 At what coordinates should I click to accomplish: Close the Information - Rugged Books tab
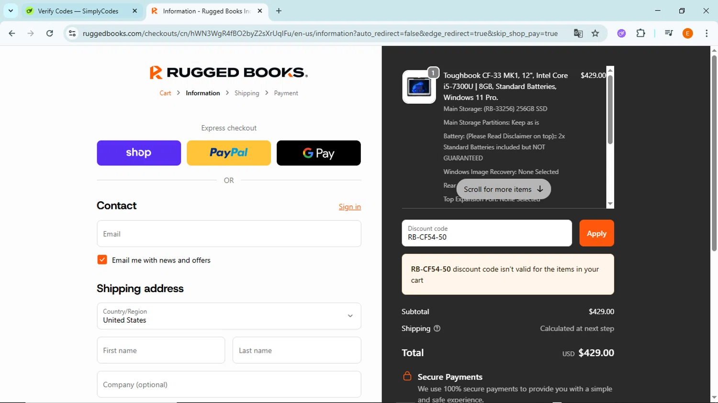260,11
